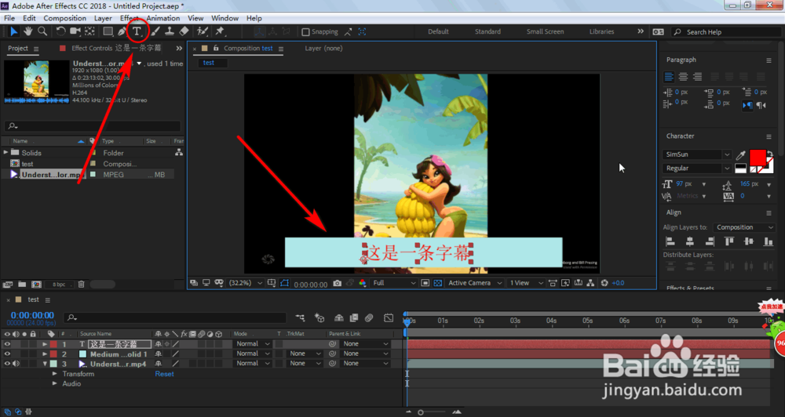Open the Animation menu
Screen dimensions: 785x417
(x=163, y=18)
